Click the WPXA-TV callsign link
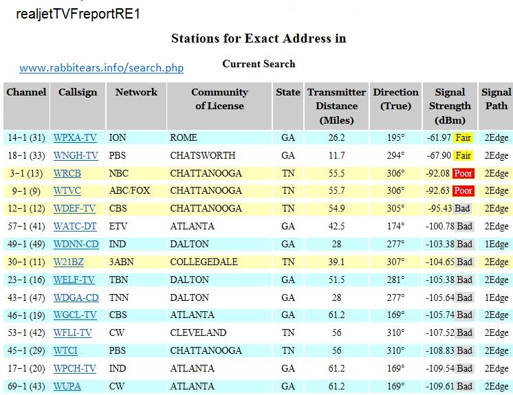Screen dimensions: 513x395 click(76, 138)
